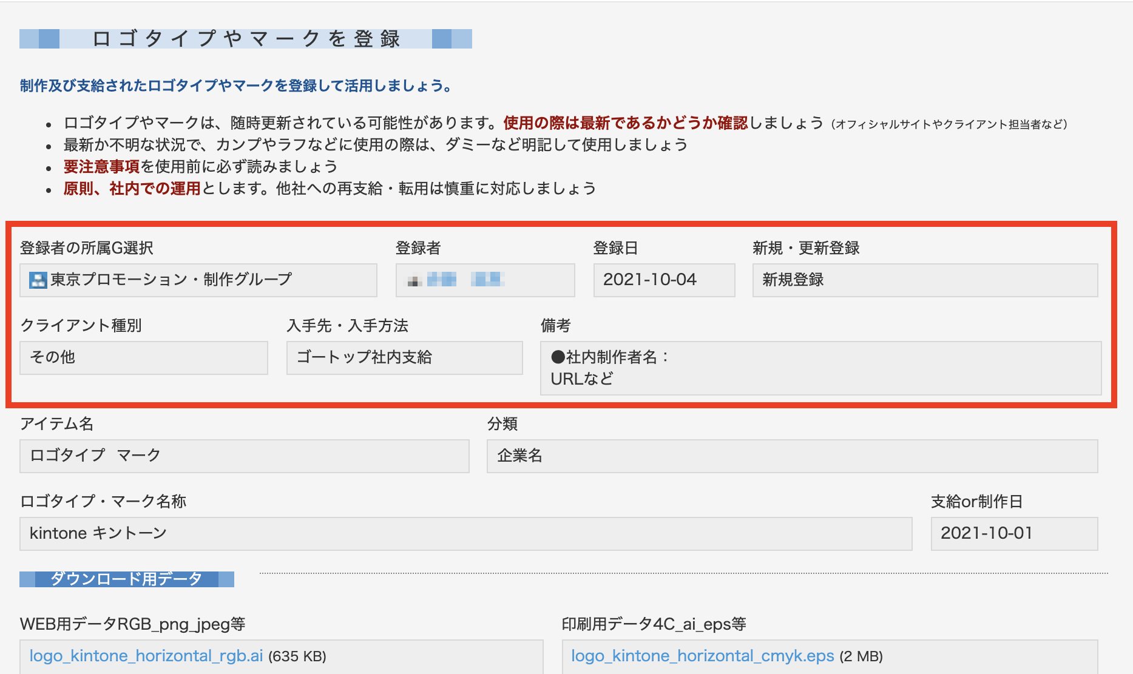Click the red 原則、社内での運用 text
Image resolution: width=1133 pixels, height=674 pixels.
132,189
